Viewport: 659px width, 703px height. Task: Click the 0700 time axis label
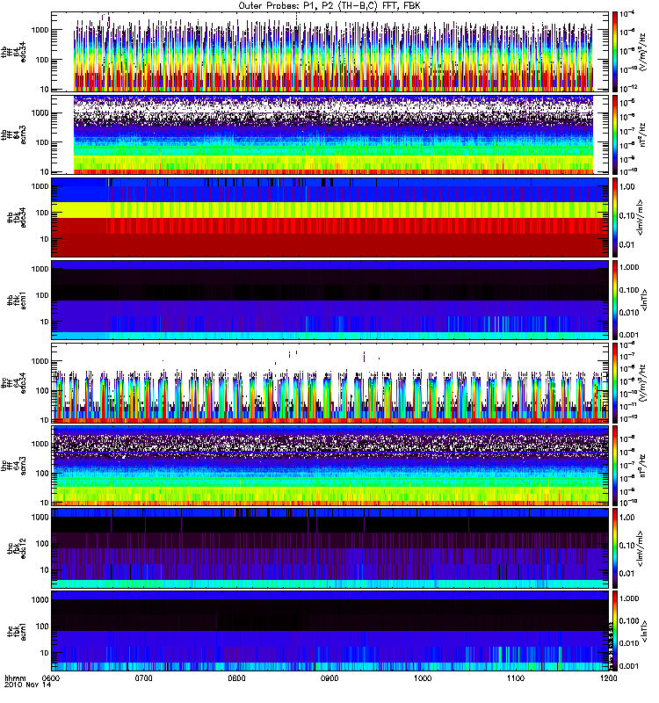click(144, 678)
